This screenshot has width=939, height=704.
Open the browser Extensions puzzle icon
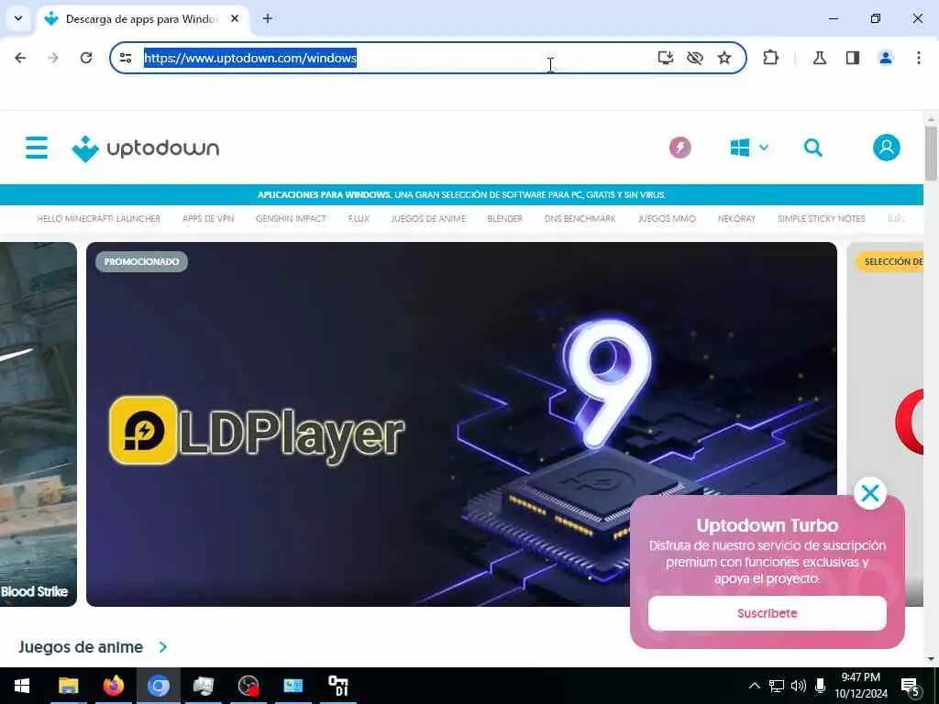(x=770, y=58)
